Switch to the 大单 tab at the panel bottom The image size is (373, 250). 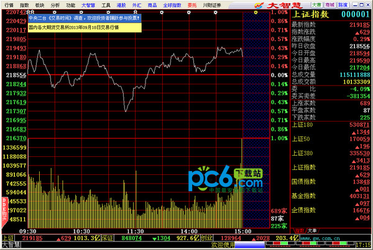point(312,231)
